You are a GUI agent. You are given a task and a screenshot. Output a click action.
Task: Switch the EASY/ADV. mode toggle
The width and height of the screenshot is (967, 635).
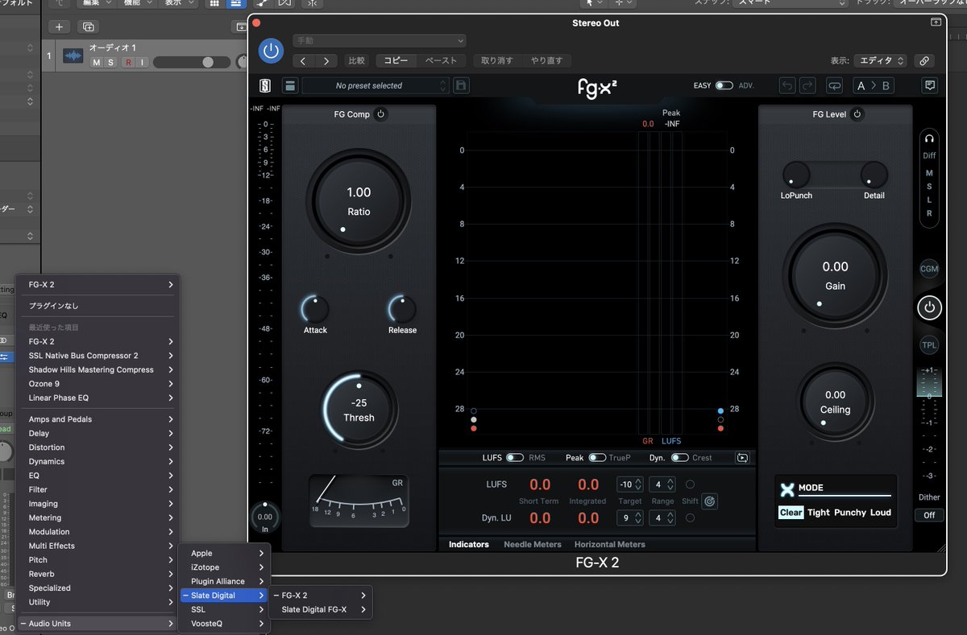(724, 85)
